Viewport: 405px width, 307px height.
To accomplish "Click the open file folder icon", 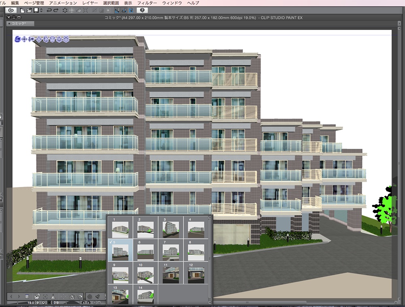I will (29, 11).
